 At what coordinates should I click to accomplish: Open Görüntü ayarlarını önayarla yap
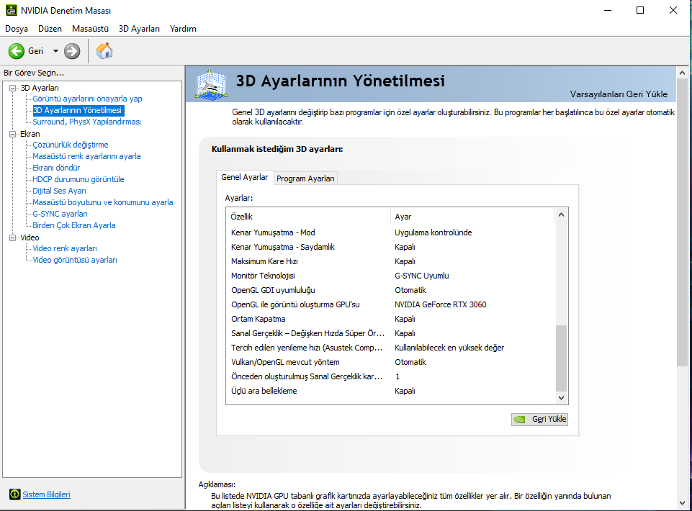pyautogui.click(x=87, y=99)
